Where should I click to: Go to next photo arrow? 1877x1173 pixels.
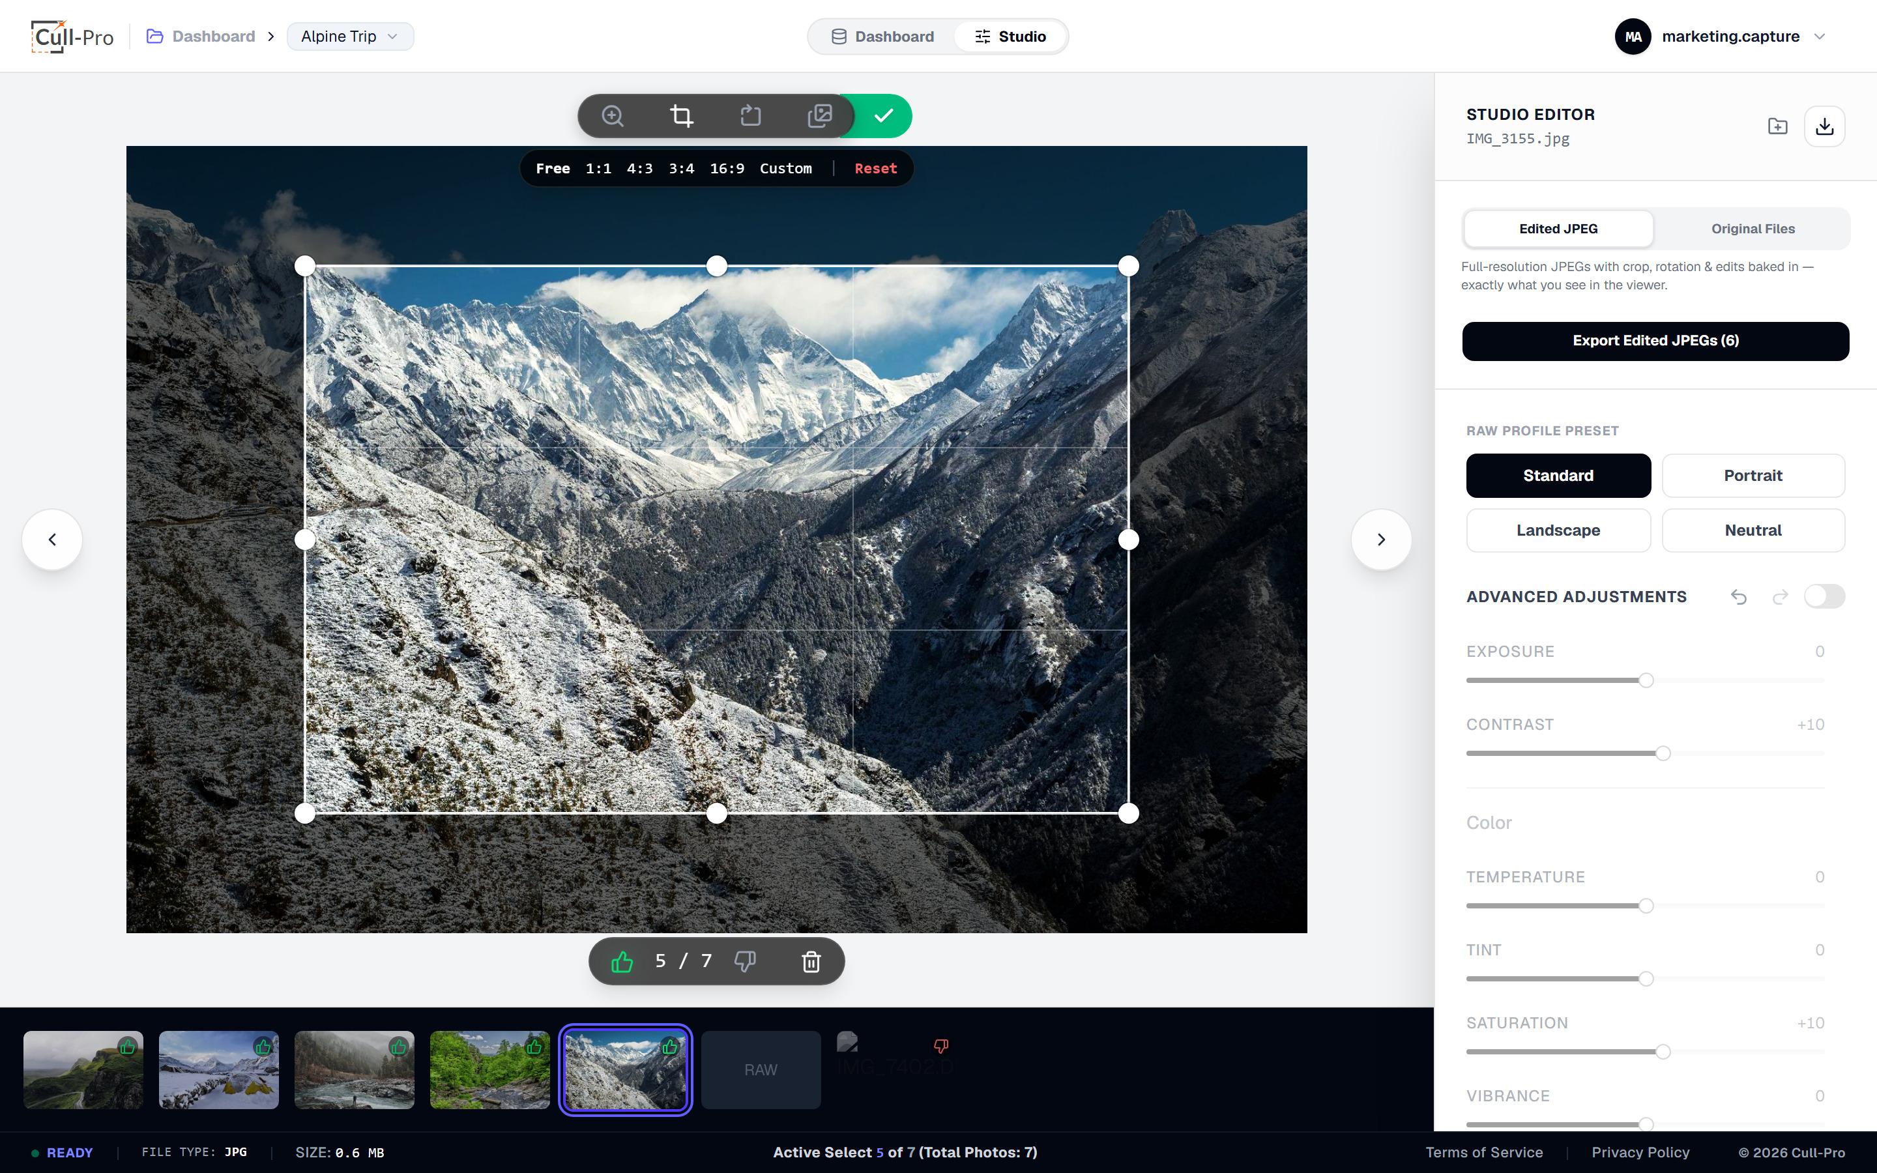tap(1380, 539)
